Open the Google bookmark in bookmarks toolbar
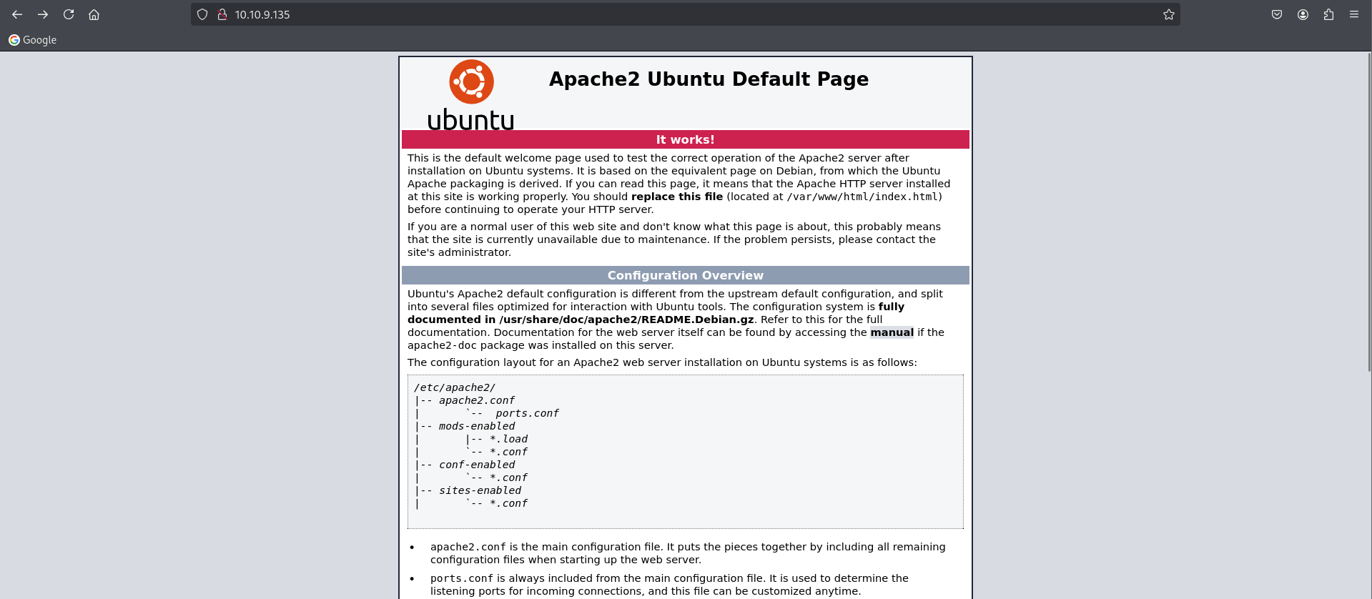 pyautogui.click(x=32, y=40)
